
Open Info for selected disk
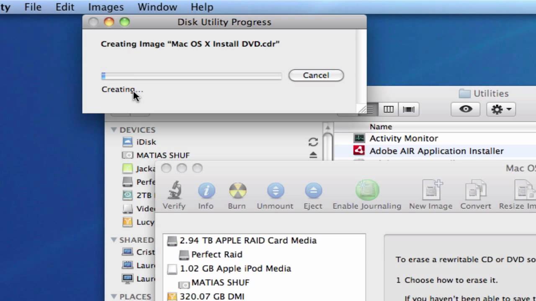click(x=206, y=191)
